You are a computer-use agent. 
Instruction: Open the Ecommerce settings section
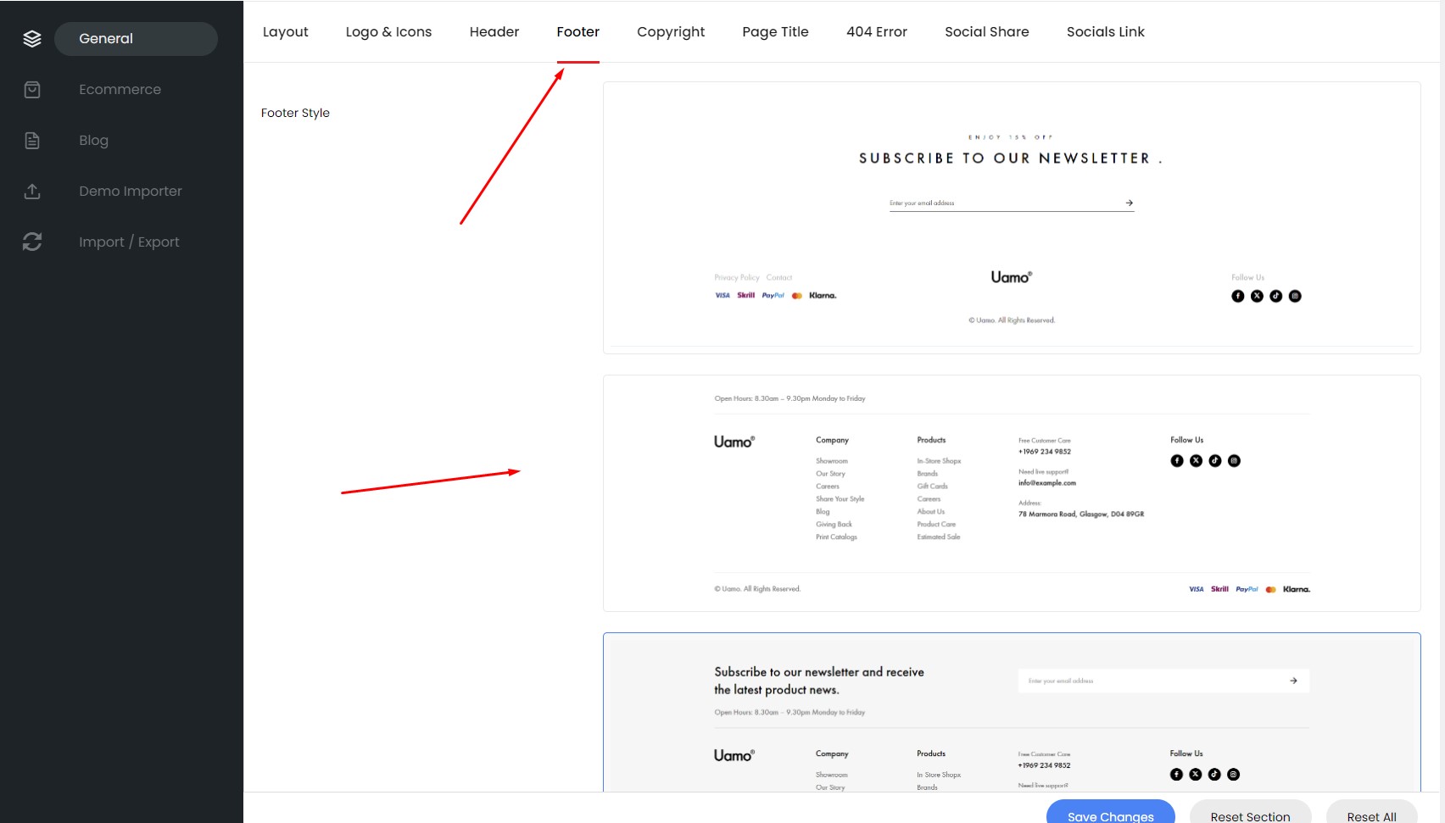pyautogui.click(x=120, y=90)
